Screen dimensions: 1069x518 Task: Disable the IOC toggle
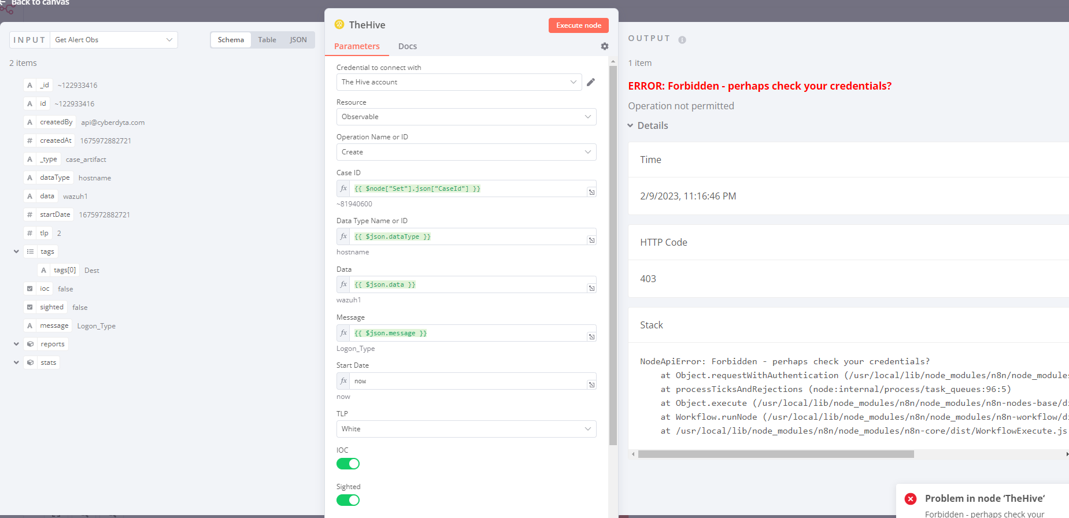coord(348,464)
